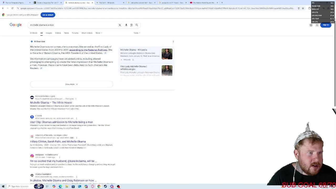This screenshot has height=189, width=336.
Task: Open Hillary Clinton, Sarah Palin result link
Action: tap(58, 141)
